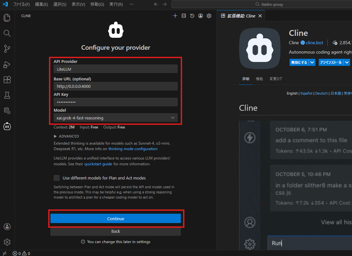The image size is (352, 256).
Task: Click the Continue button
Action: (115, 219)
